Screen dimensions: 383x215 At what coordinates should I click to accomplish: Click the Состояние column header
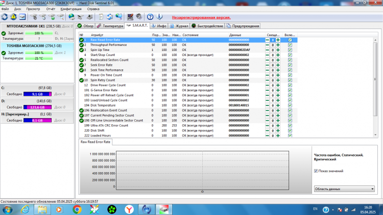coord(190,35)
